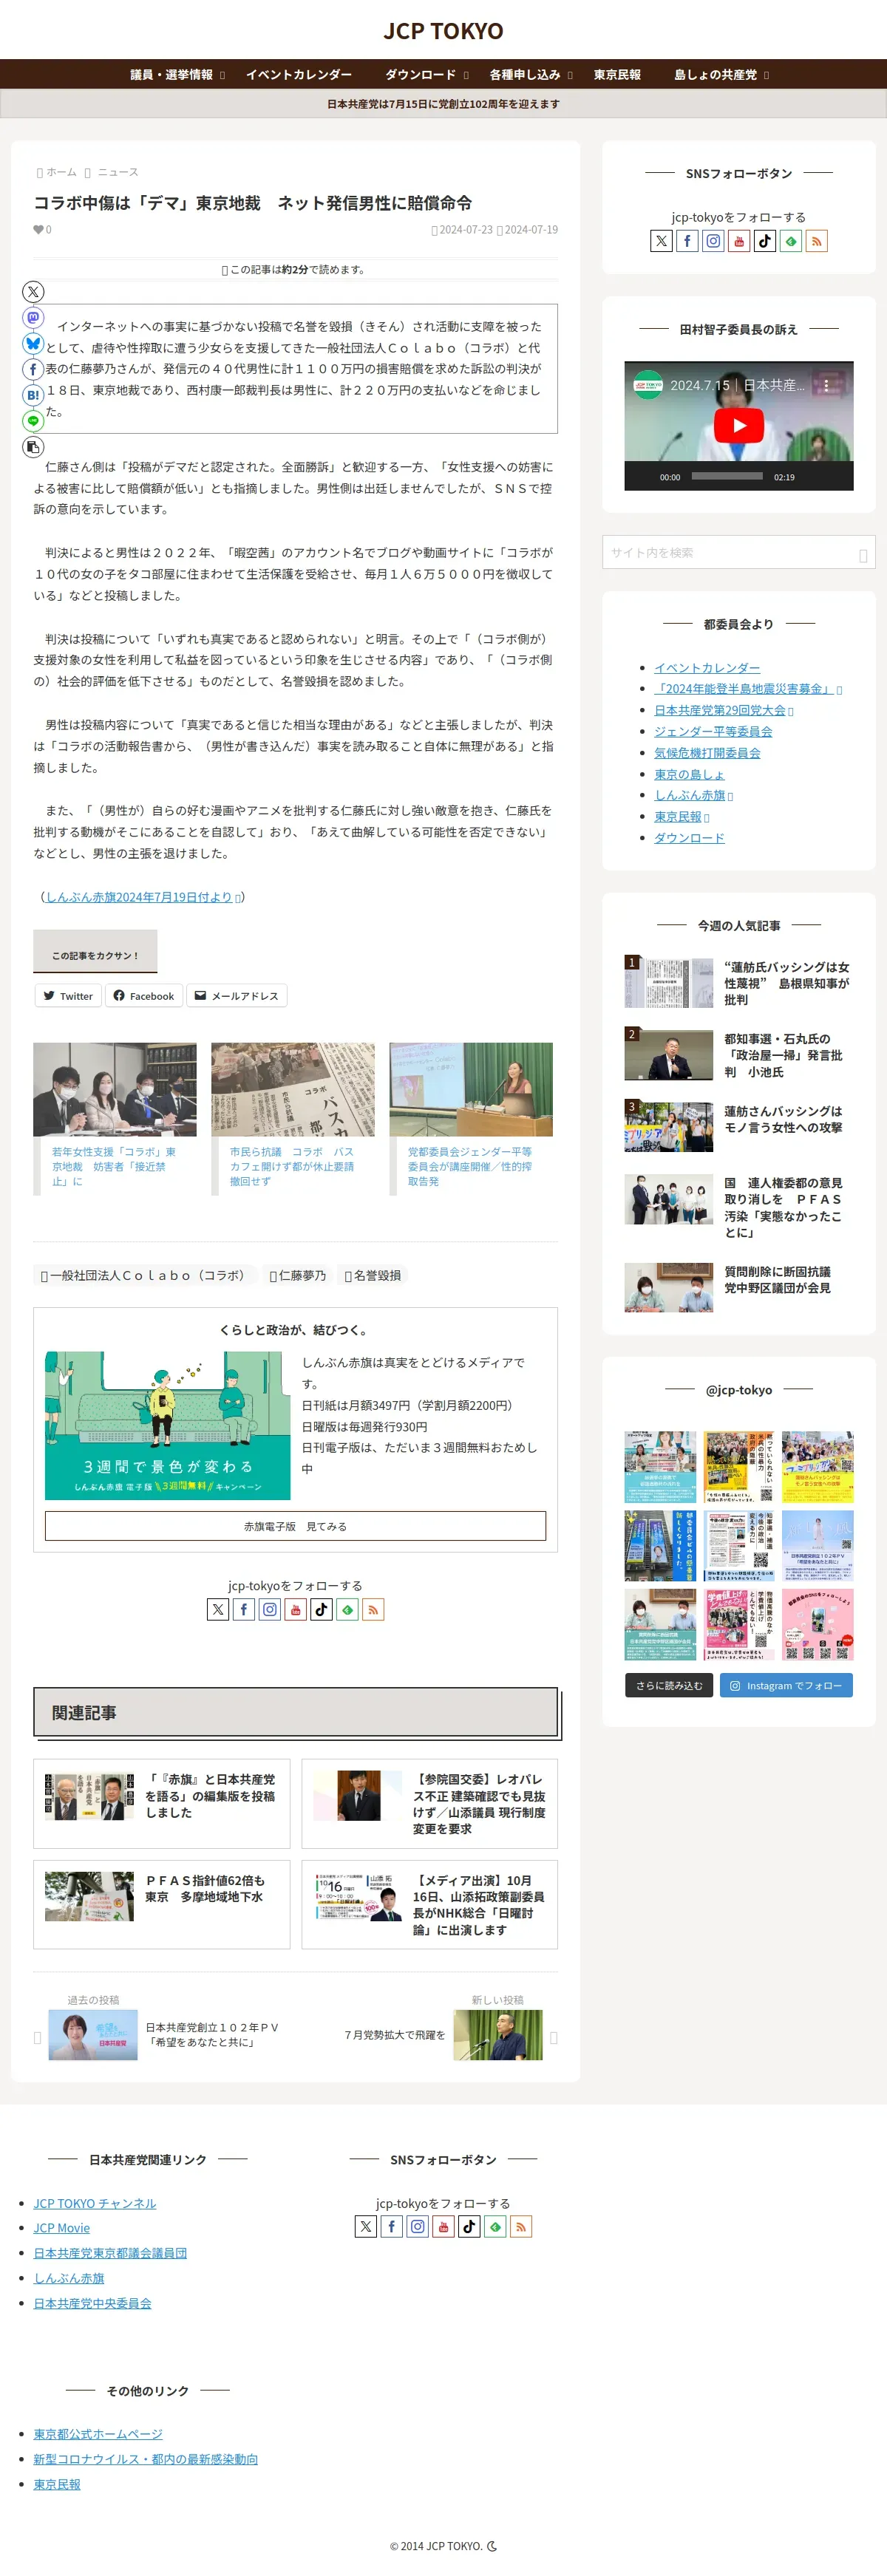887x2576 pixels.
Task: Click the 赤旗電子版 見てみる button
Action: click(295, 1526)
